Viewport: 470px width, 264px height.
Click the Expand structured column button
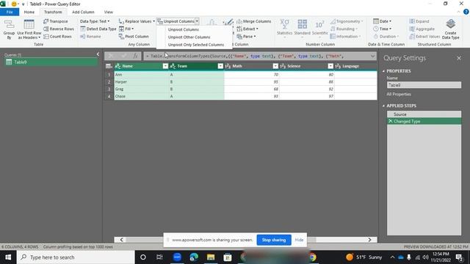[x=419, y=21]
